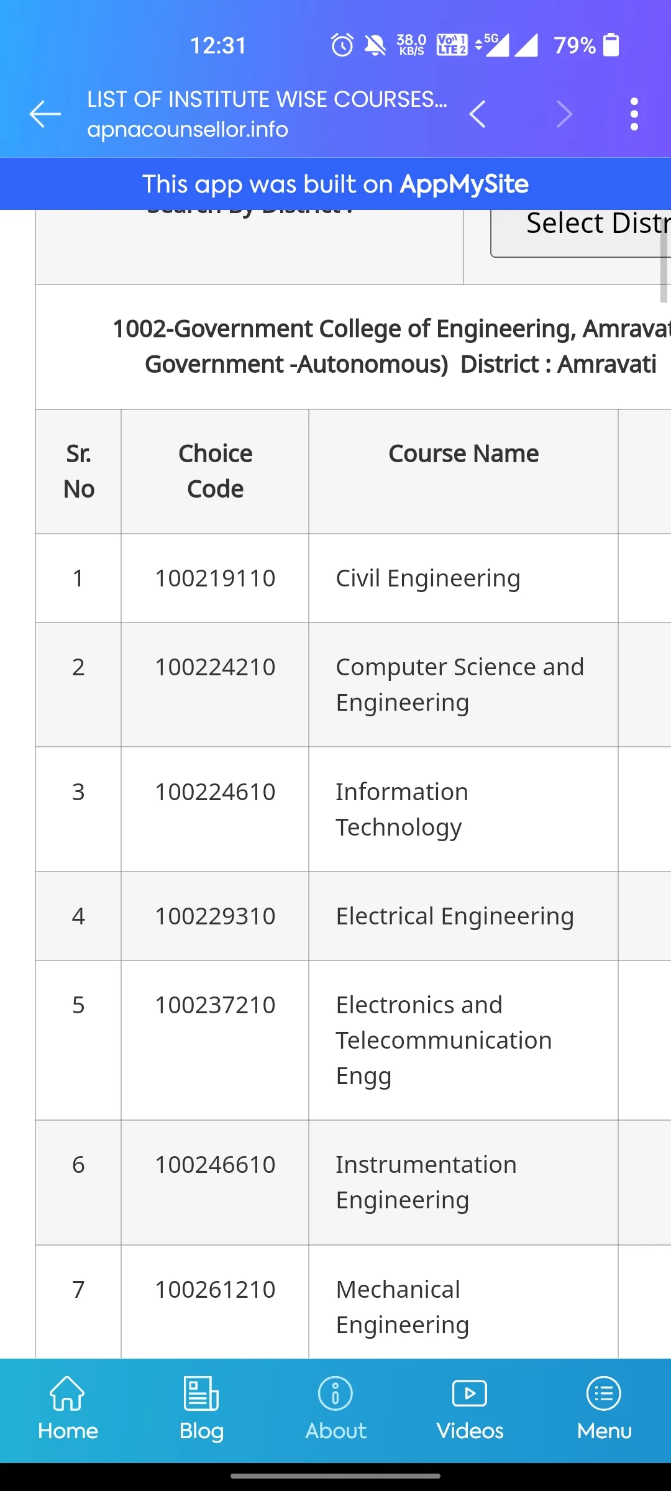Go to previous page with left chevron
Viewport: 671px width, 1491px height.
point(477,114)
